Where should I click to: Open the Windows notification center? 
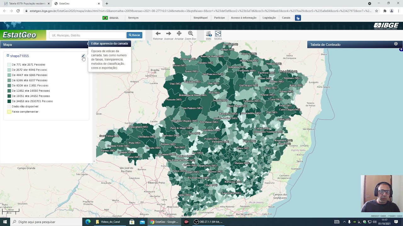(396, 222)
